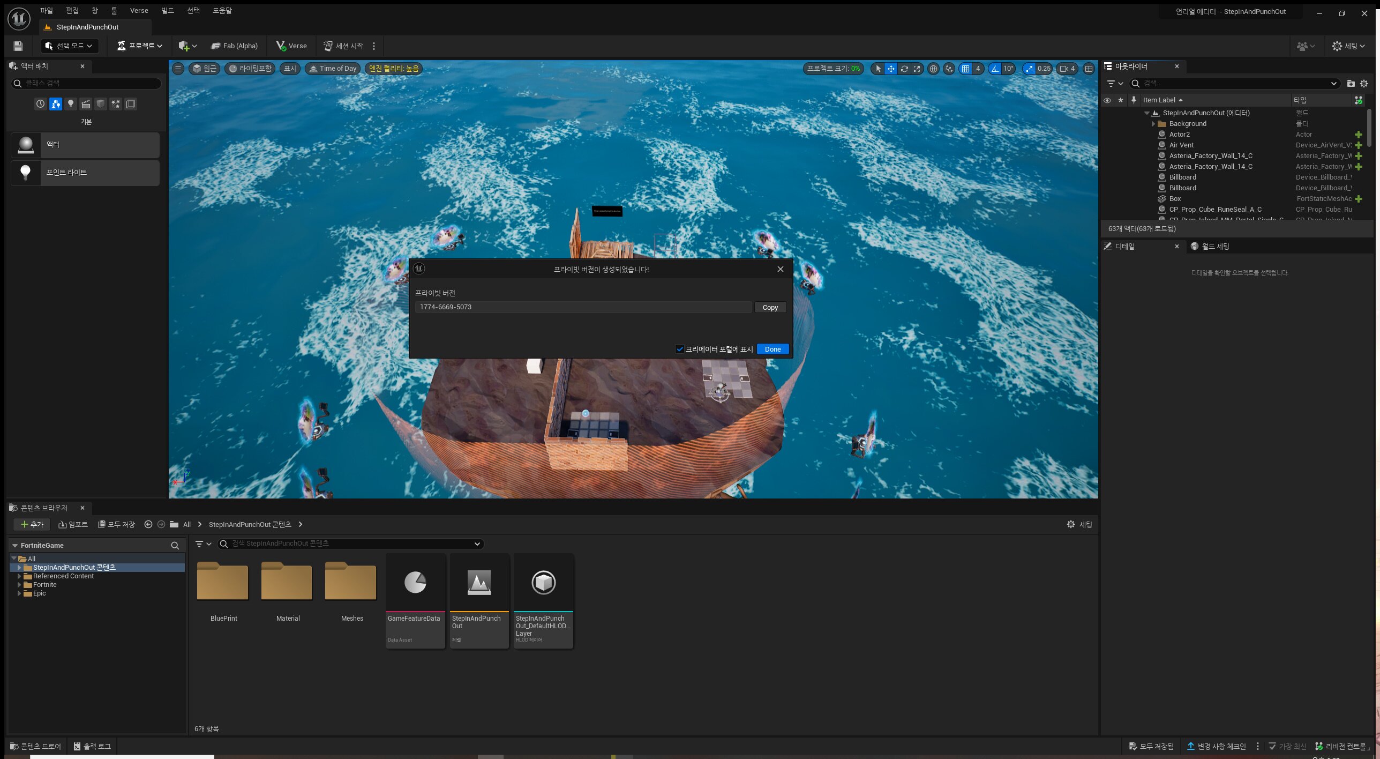Click the Verse build button
This screenshot has height=759, width=1380.
(x=291, y=46)
